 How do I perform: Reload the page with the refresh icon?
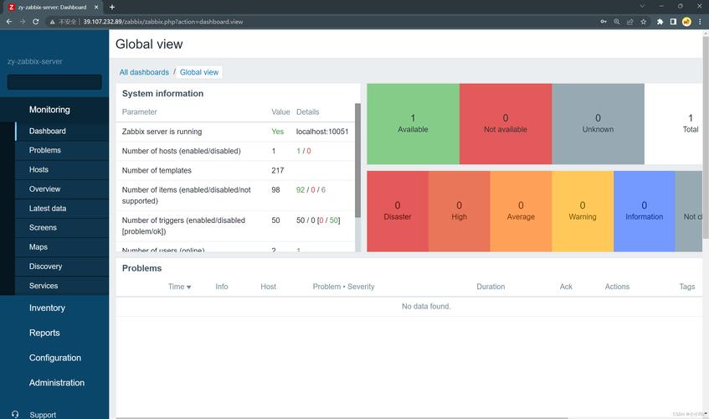coord(36,21)
